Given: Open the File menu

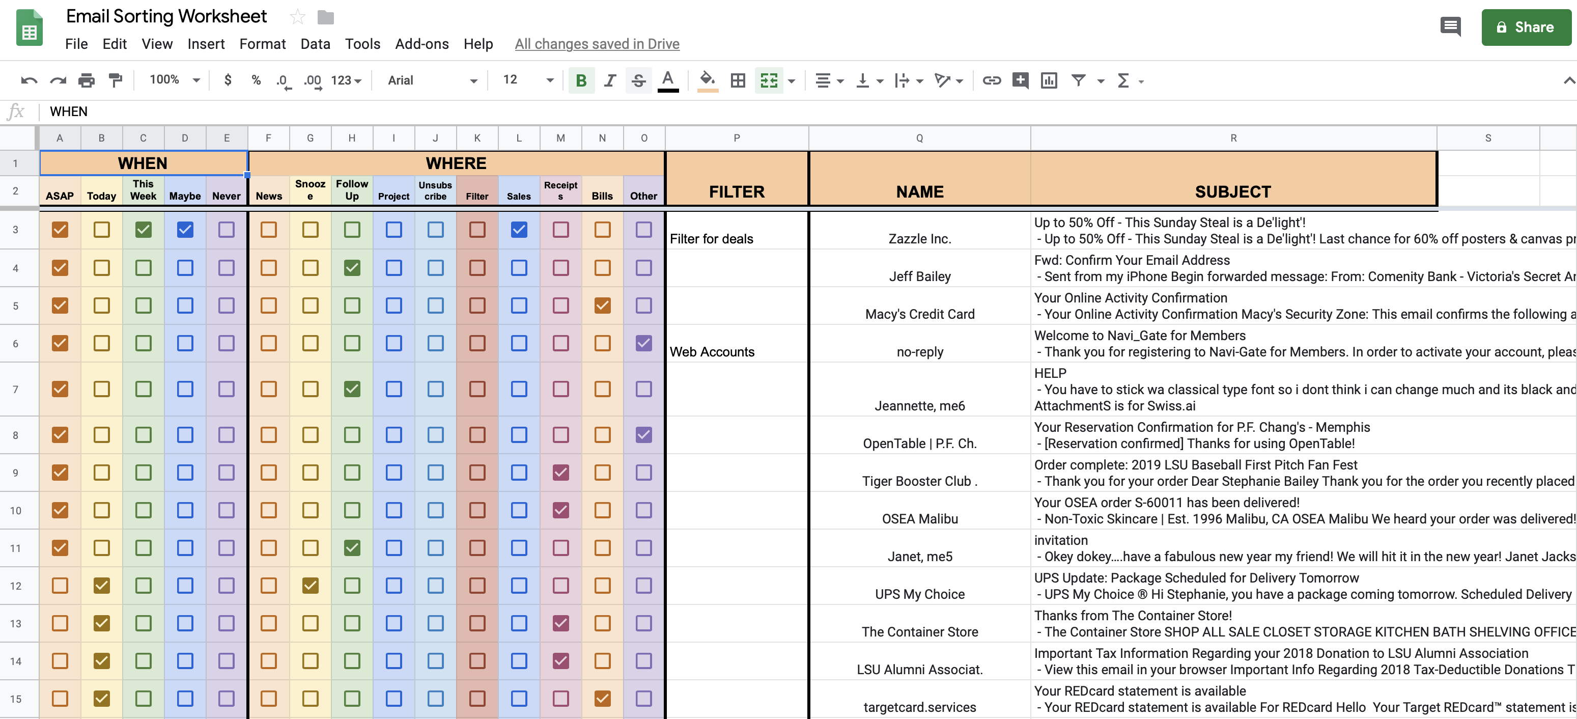Looking at the screenshot, I should tap(76, 44).
